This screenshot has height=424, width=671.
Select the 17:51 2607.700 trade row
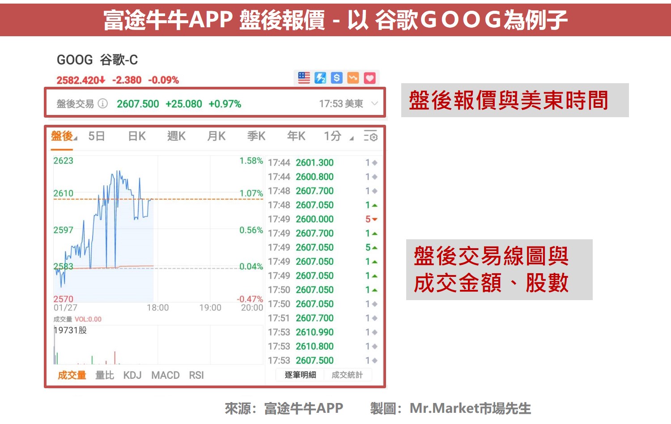coord(323,318)
